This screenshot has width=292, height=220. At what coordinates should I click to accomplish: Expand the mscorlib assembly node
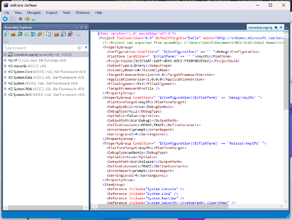[x=5, y=66]
